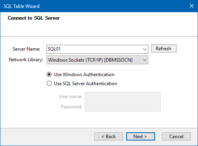Click the Connect to SQL Server heading
Viewport: 198px width, 146px height.
click(x=34, y=18)
